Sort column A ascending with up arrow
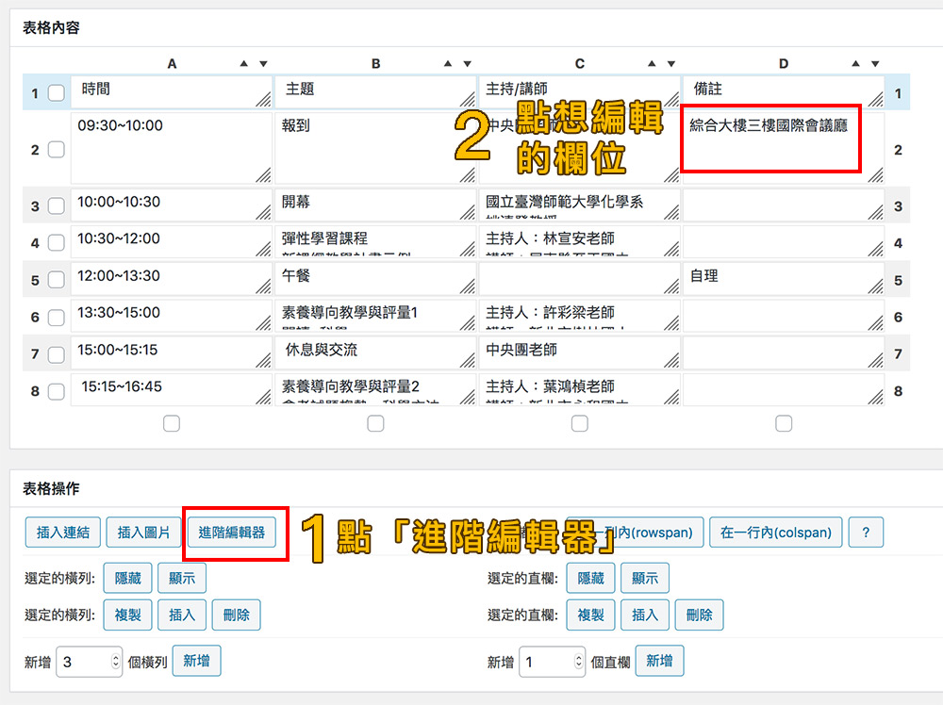The width and height of the screenshot is (943, 705). click(x=244, y=64)
